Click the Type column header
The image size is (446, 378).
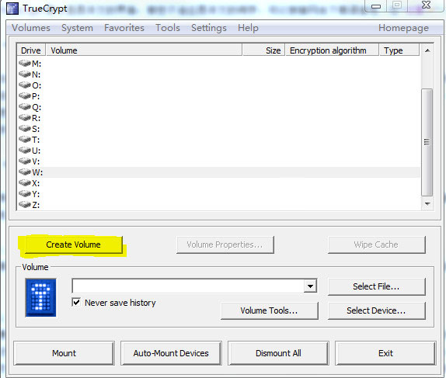pyautogui.click(x=399, y=50)
